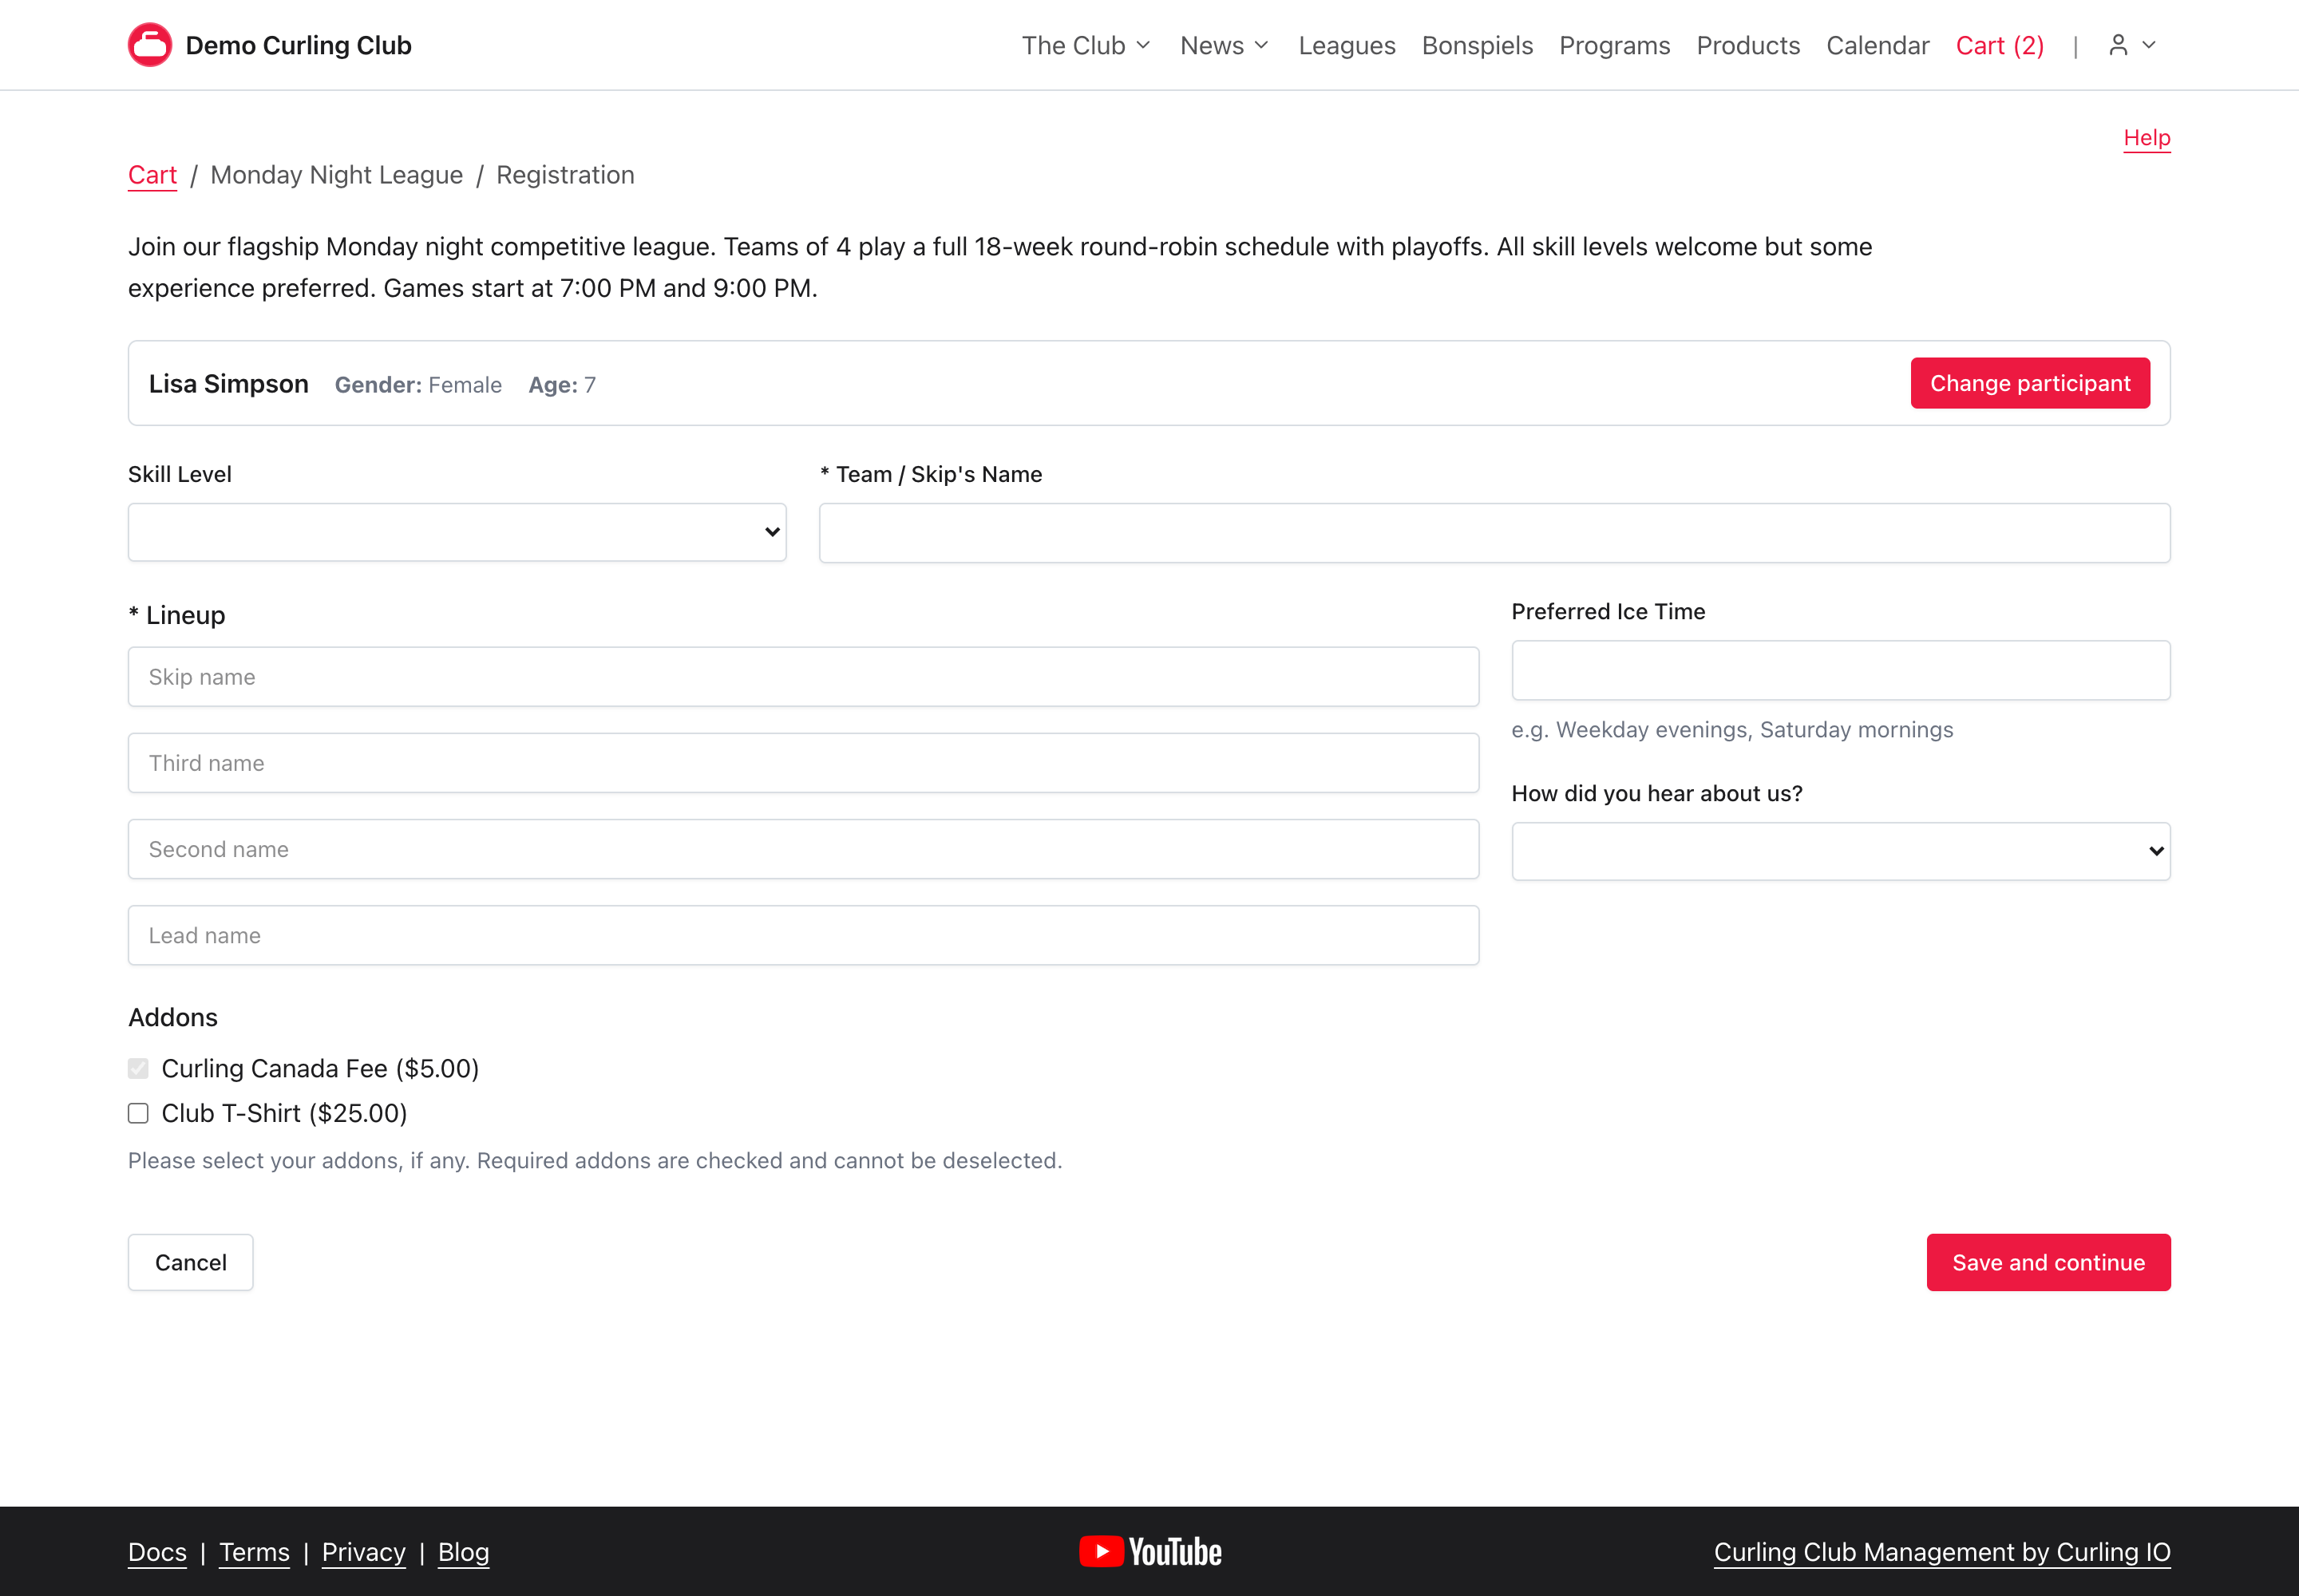Screen dimensions: 2299x1596
Task: Go to Leagues page
Action: (x=1347, y=45)
